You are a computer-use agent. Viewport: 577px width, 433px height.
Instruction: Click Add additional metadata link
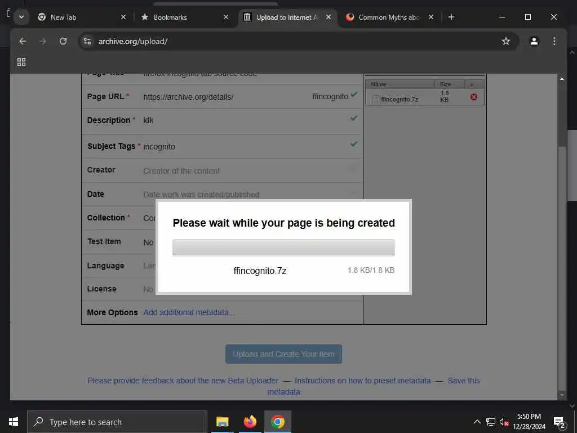tap(189, 312)
